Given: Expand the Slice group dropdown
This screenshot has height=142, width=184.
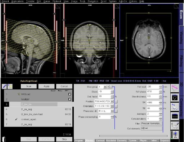Looking at the screenshot, I should (x=105, y=87).
